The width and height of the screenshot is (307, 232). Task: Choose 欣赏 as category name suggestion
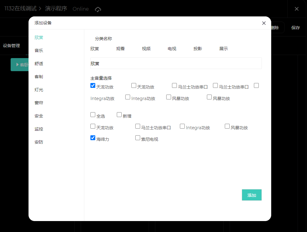(95, 49)
